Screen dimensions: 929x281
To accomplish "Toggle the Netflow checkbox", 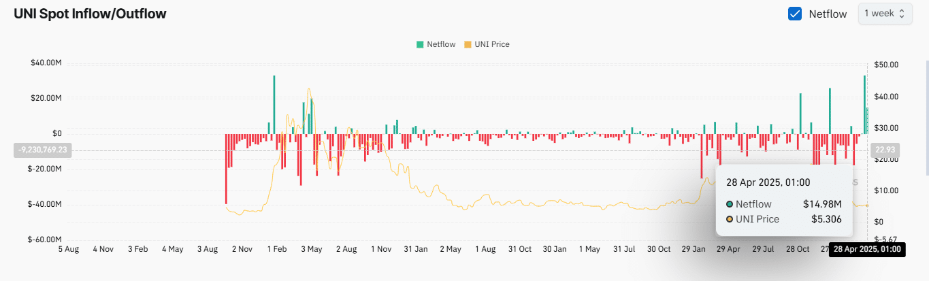I will point(794,14).
